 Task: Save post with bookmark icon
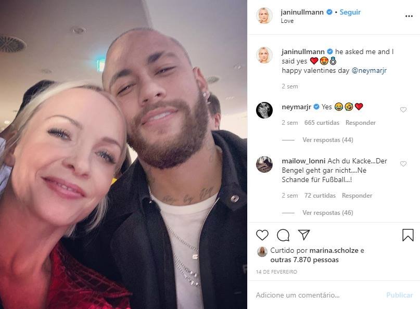[x=408, y=235]
